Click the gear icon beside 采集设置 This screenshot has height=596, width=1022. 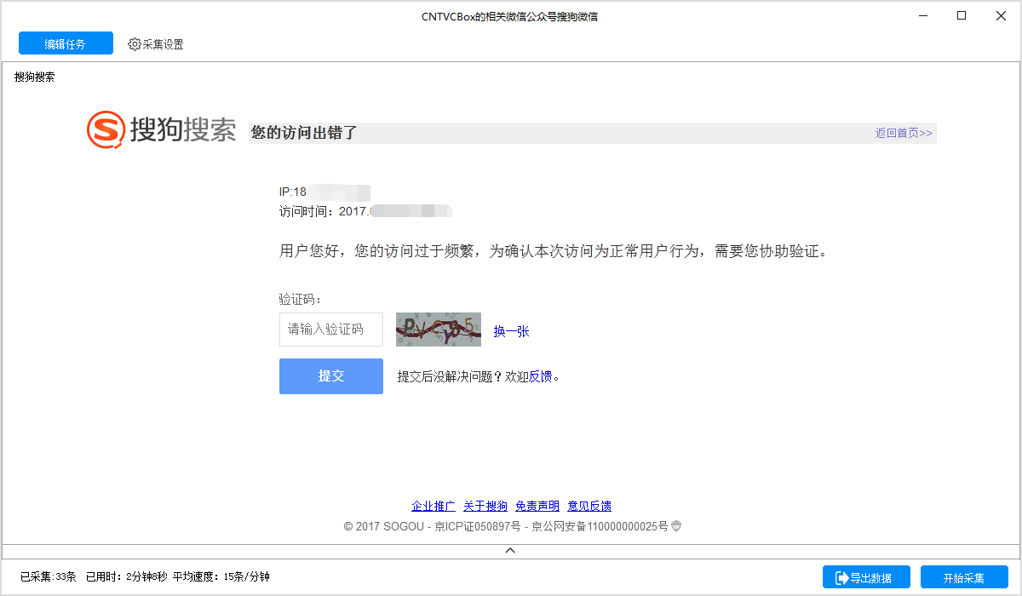pyautogui.click(x=135, y=44)
